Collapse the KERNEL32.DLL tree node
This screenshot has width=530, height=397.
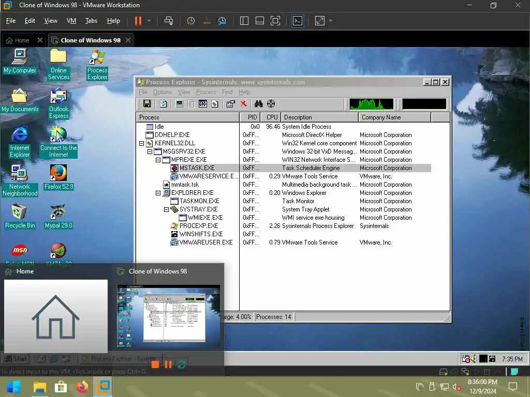click(142, 144)
